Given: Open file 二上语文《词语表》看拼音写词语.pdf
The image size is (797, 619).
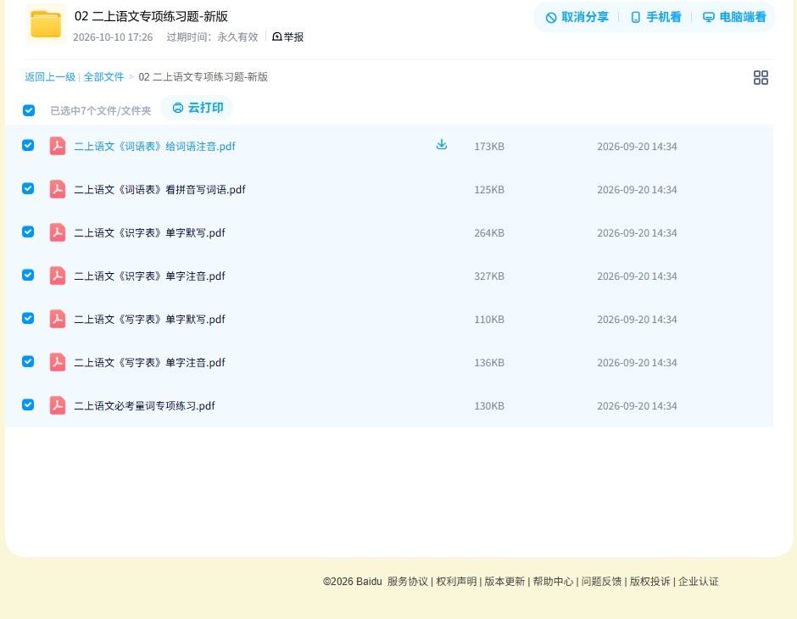Looking at the screenshot, I should pyautogui.click(x=159, y=190).
